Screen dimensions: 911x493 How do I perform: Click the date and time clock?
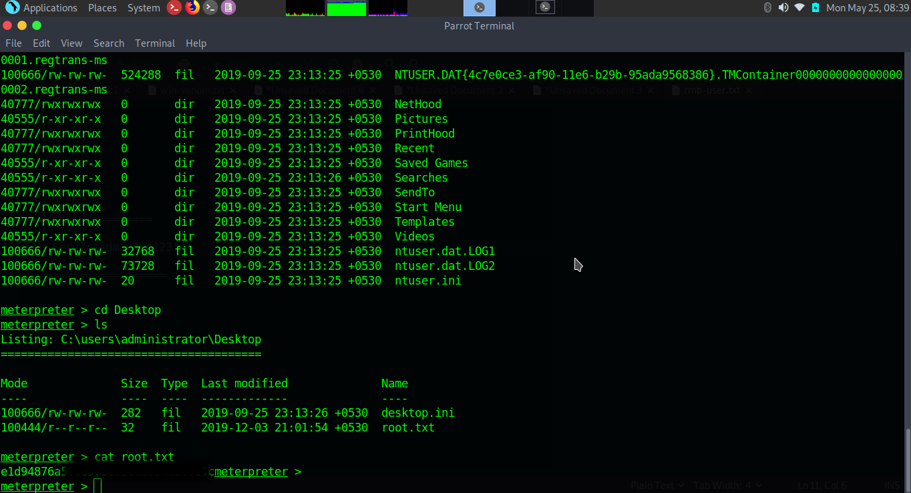pyautogui.click(x=868, y=8)
